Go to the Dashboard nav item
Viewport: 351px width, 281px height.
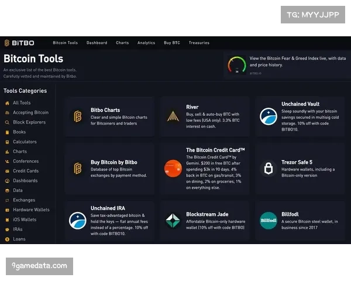(97, 43)
